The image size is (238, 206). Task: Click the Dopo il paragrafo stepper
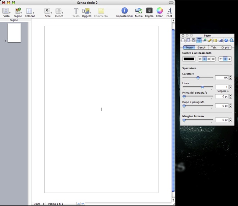tap(231, 106)
